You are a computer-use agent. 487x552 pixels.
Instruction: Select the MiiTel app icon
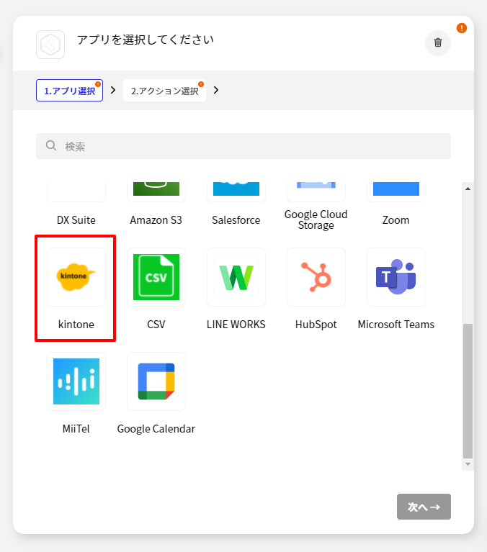(x=76, y=381)
